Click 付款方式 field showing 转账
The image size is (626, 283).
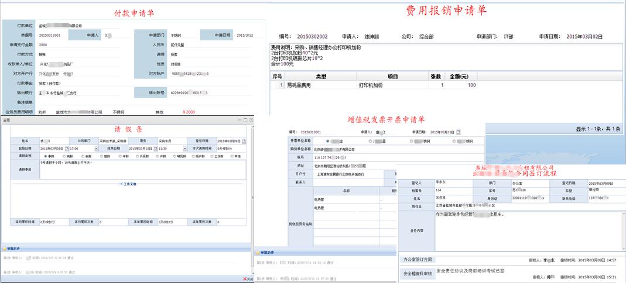(x=78, y=54)
